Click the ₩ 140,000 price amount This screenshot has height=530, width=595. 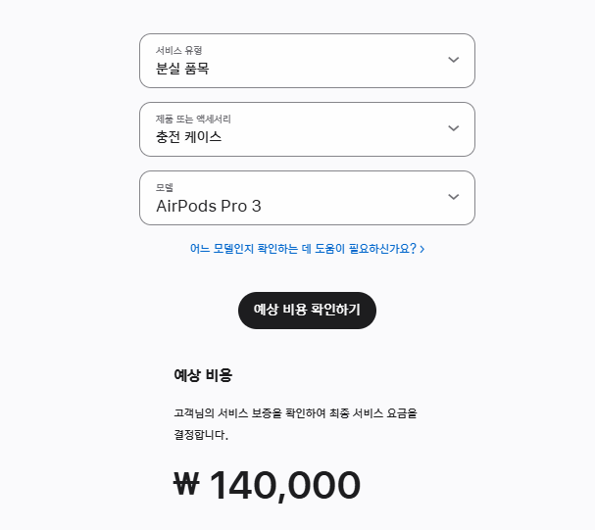pos(284,485)
